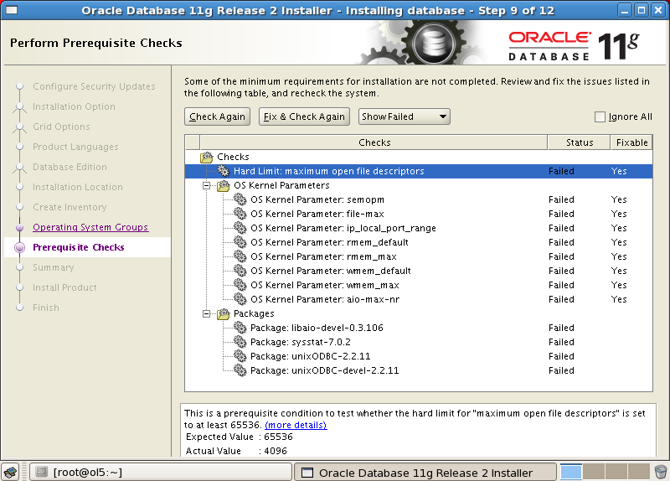Click gear icon beside libaio-devel-0.3.106 package
Screen dimensions: 670x481
240,328
